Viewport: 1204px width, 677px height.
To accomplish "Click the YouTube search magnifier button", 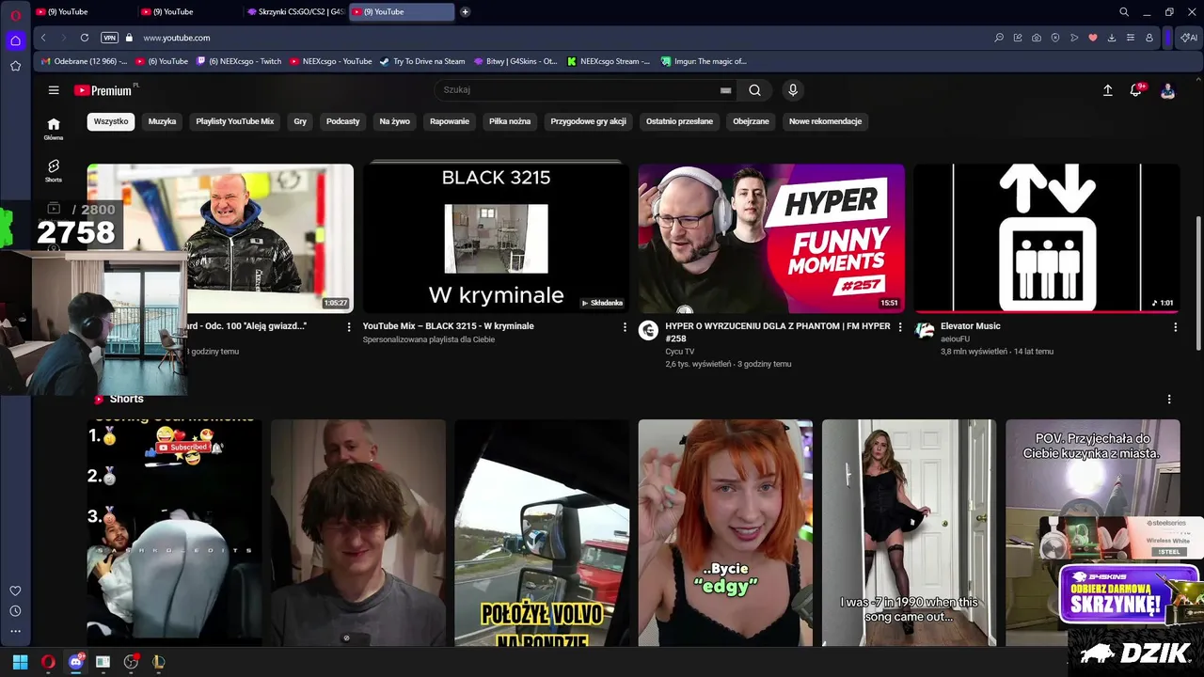I will (x=754, y=90).
